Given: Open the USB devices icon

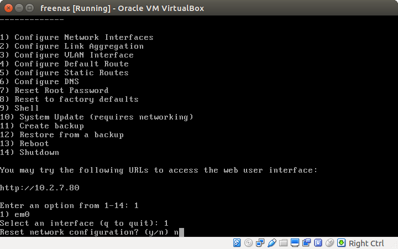Looking at the screenshot, I should pyautogui.click(x=271, y=243).
